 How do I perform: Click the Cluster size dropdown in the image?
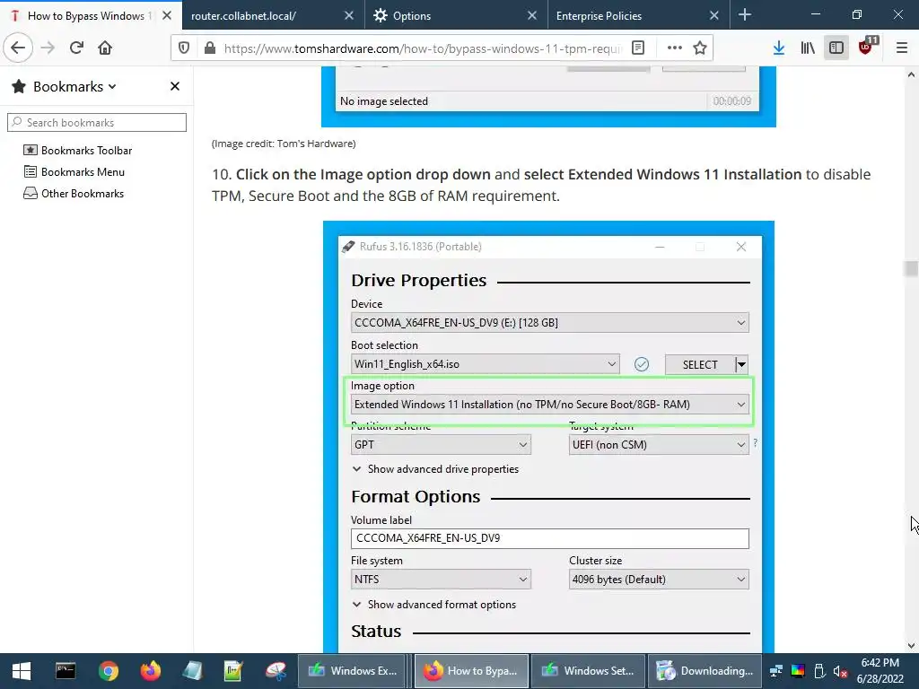[x=659, y=580]
